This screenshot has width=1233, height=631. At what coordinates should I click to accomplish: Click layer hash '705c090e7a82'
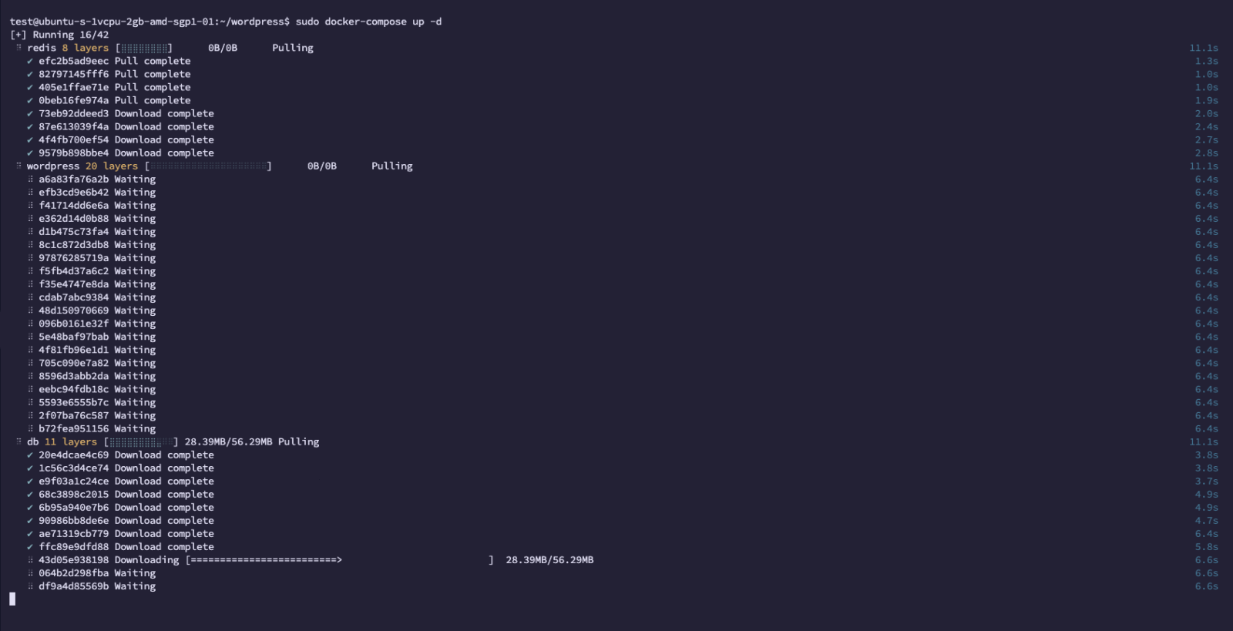tap(74, 363)
